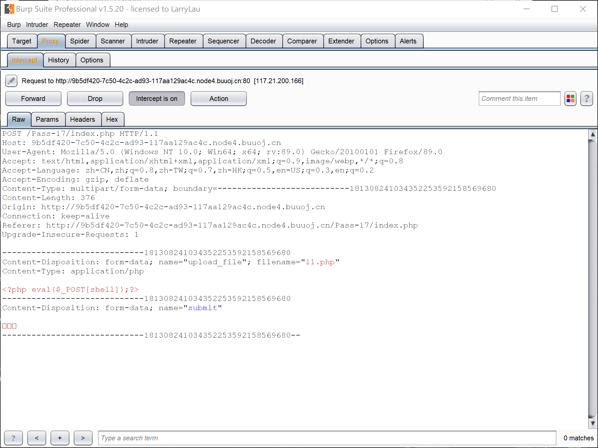Switch to the Sequencer tab
Image resolution: width=598 pixels, height=448 pixels.
tap(224, 41)
